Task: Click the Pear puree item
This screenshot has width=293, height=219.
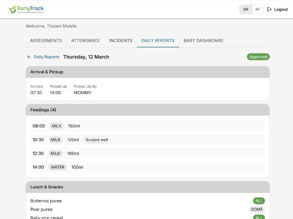Action: [42, 209]
